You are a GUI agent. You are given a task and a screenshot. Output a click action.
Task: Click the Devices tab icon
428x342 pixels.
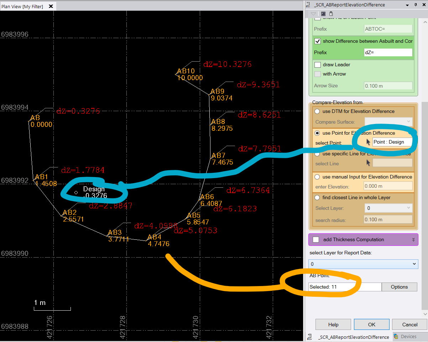click(x=396, y=336)
